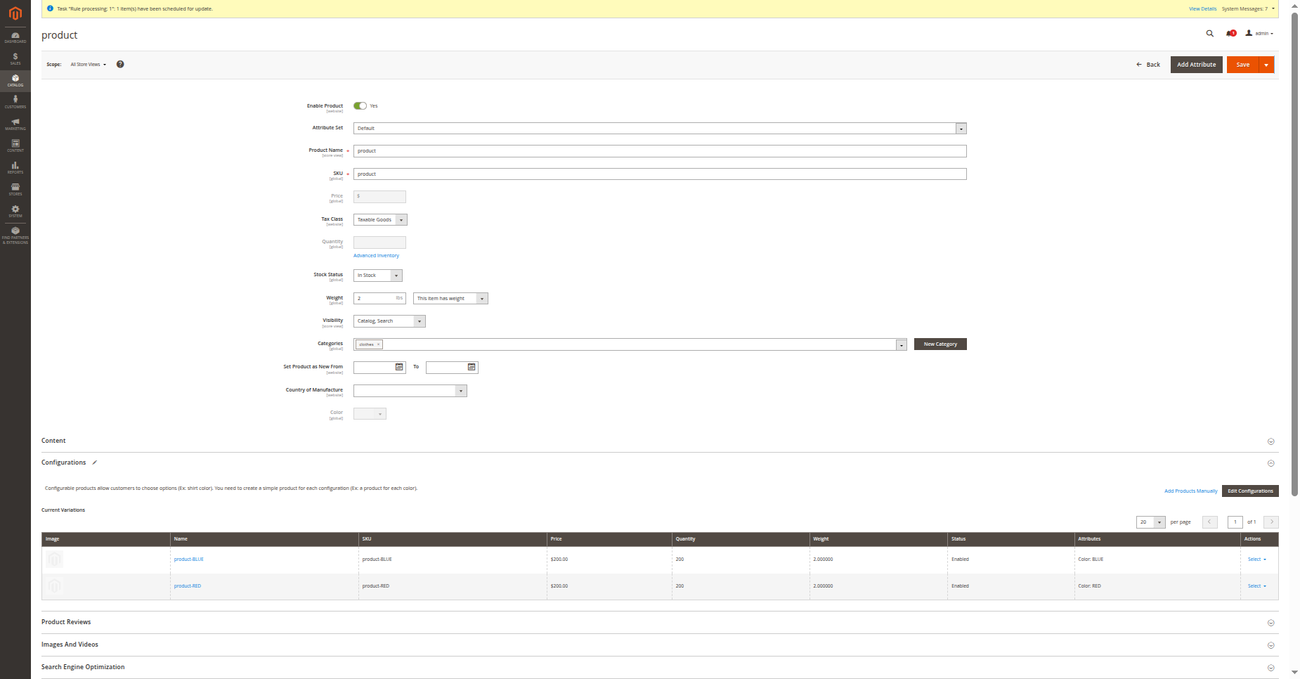Open the New From date calendar icon

(x=399, y=367)
